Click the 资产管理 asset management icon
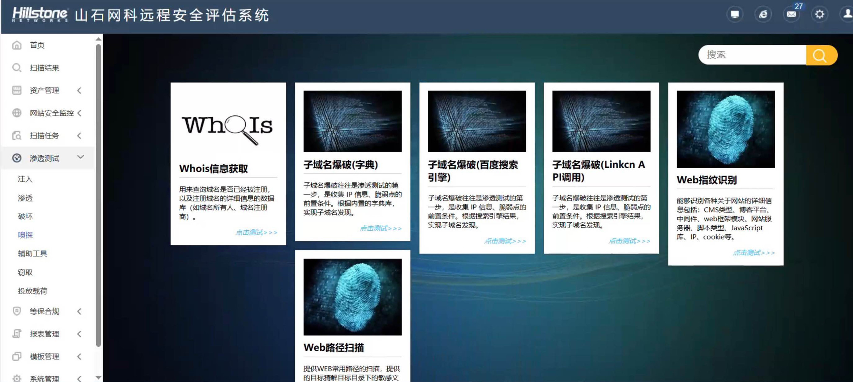The height and width of the screenshot is (382, 853). (17, 90)
